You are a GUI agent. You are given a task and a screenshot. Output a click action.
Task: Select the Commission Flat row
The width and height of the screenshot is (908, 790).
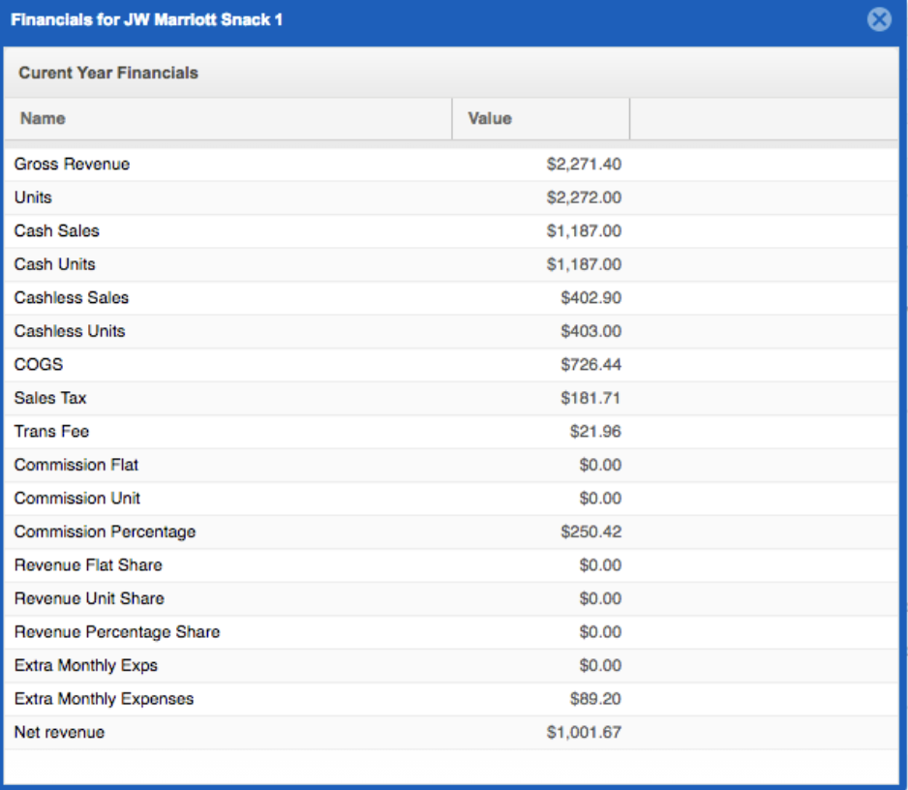point(451,465)
